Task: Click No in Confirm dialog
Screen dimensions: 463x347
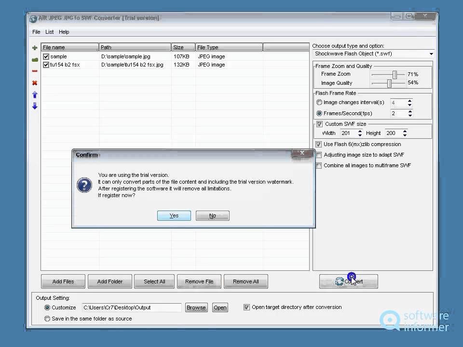Action: [213, 216]
